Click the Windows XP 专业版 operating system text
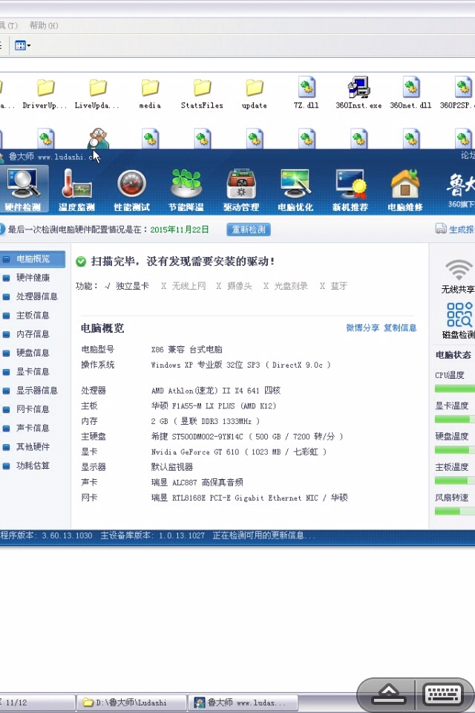The width and height of the screenshot is (475, 713). (240, 365)
